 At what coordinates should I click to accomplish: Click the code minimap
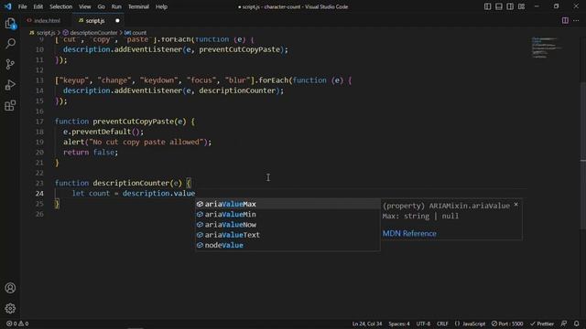tap(548, 48)
